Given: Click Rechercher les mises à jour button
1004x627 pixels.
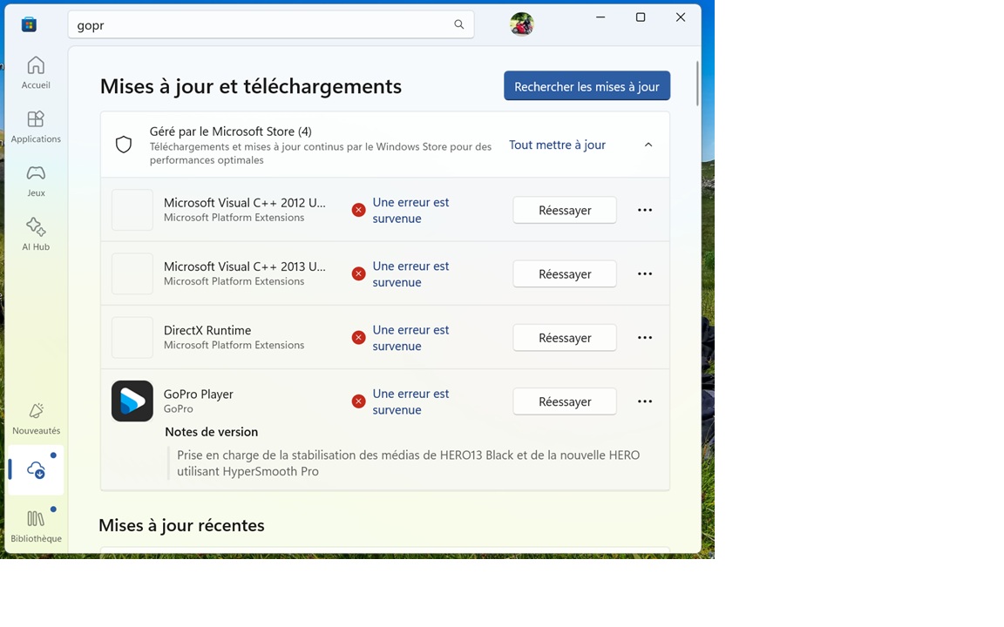Looking at the screenshot, I should pyautogui.click(x=587, y=85).
